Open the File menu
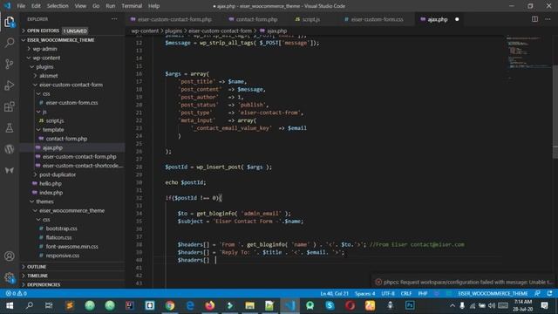This screenshot has height=314, width=558. click(21, 6)
